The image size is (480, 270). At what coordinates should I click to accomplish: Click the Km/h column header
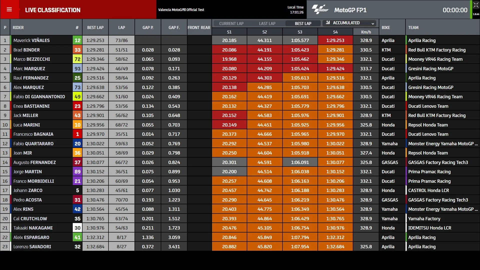[x=366, y=32]
